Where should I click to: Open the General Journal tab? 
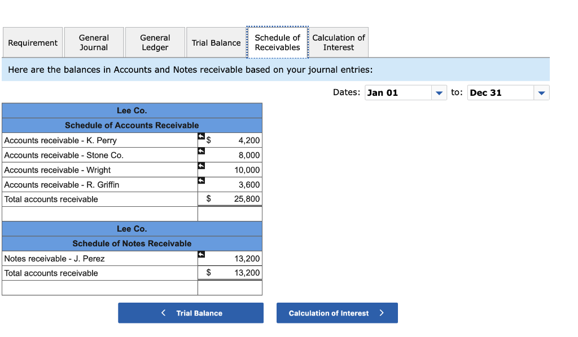[94, 42]
